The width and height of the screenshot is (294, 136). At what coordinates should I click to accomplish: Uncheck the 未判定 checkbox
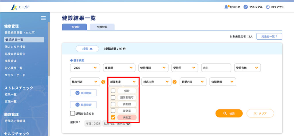(x=113, y=117)
